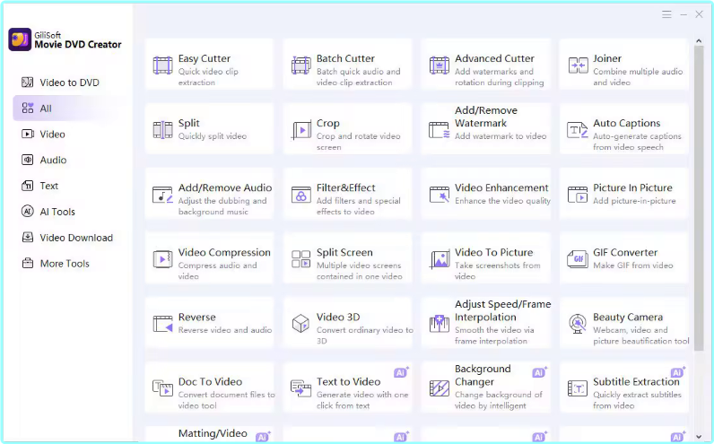Click the Subtitle Extraction icon
The width and height of the screenshot is (714, 444).
[x=578, y=388]
